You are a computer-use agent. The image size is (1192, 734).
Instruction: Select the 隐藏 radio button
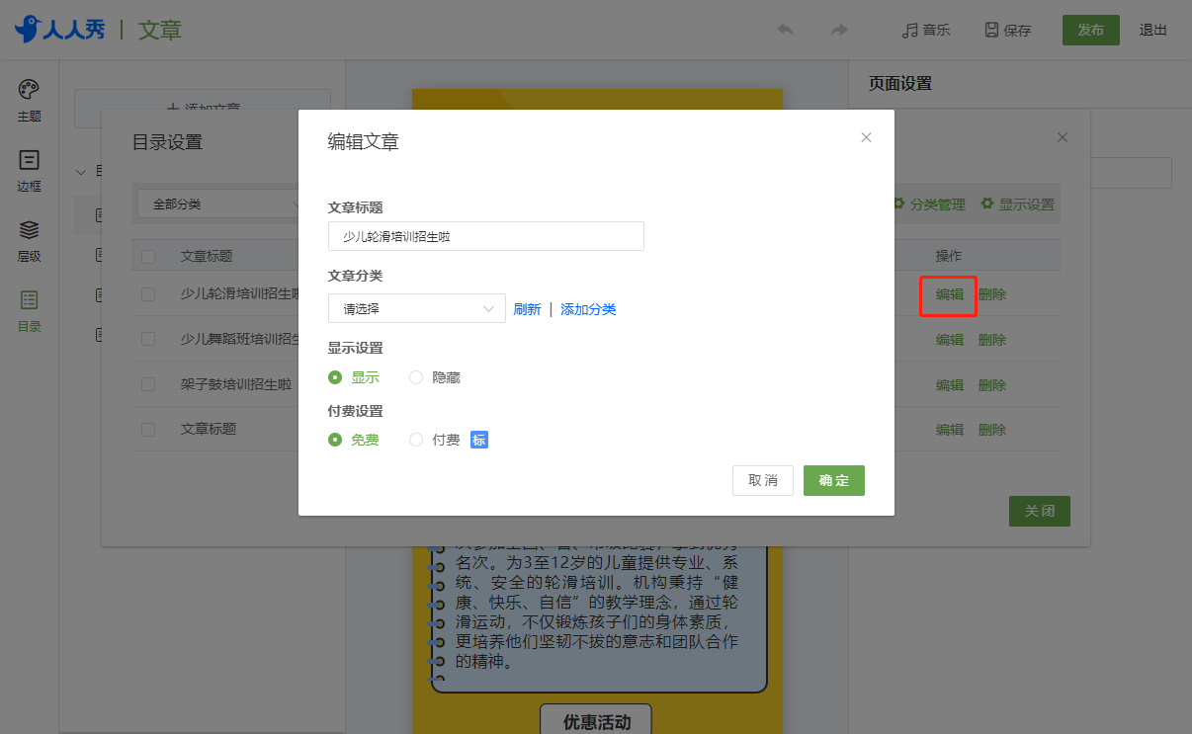click(x=416, y=377)
